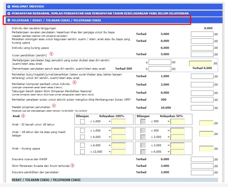The image size is (228, 187).
Task: Open info icon beside Pembelian komputer peribadi
Action: (74, 83)
